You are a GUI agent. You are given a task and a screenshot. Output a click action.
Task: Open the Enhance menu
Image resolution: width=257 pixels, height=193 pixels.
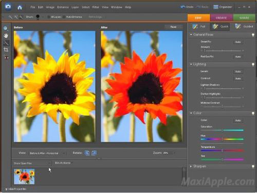(x=63, y=7)
